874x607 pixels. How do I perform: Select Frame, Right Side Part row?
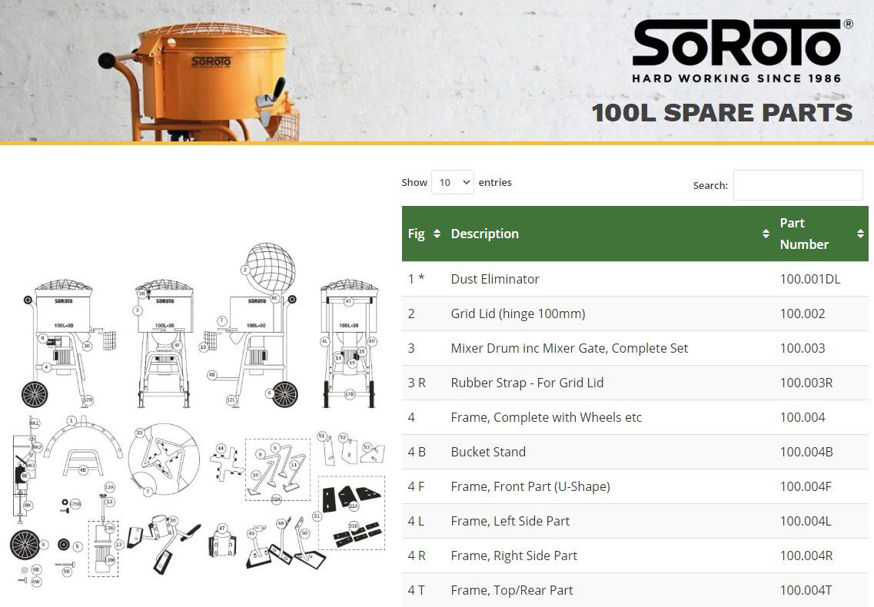point(635,556)
